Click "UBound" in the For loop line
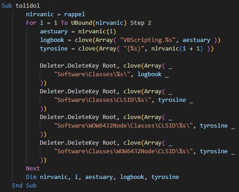Screen dimensions: 239x192 tap(81, 23)
